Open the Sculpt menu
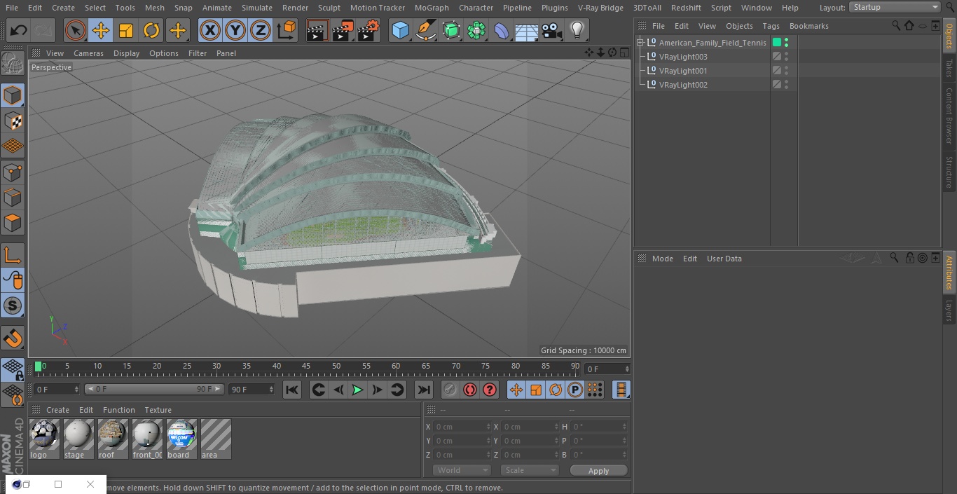 pyautogui.click(x=329, y=8)
